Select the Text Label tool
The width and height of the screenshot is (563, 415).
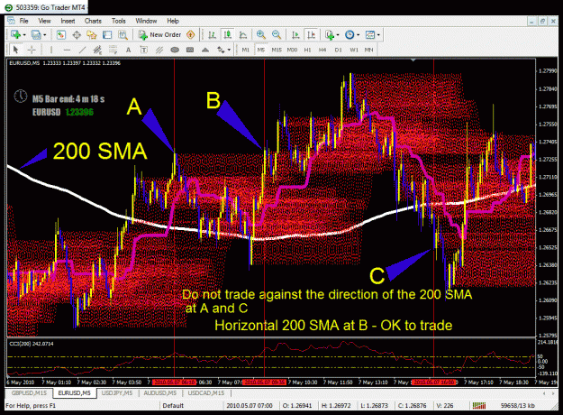(x=143, y=50)
